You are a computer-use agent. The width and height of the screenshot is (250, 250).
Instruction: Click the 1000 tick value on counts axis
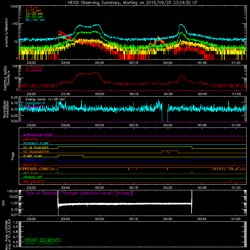click(14, 7)
